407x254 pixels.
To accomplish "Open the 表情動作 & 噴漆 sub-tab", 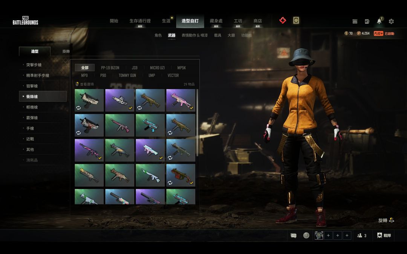I will click(x=195, y=35).
